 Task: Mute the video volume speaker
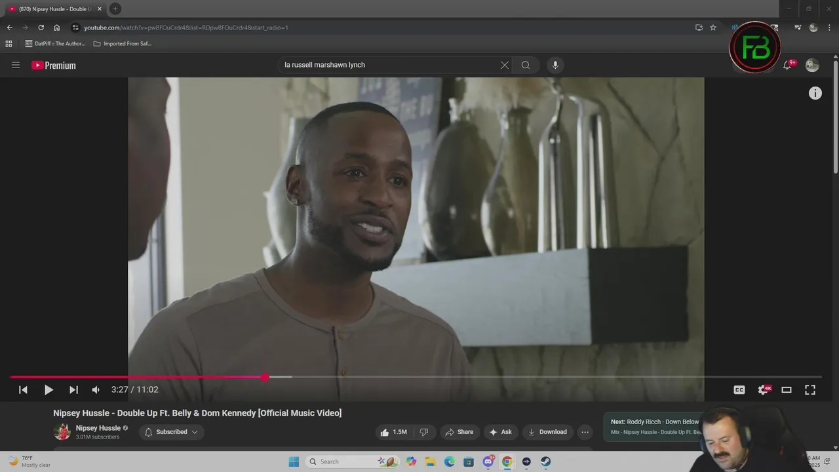tap(96, 389)
